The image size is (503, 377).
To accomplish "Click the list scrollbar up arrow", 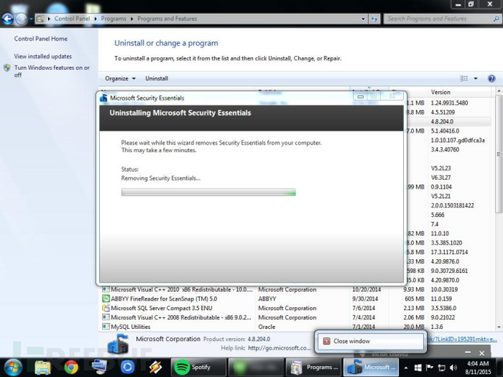I will pos(499,91).
